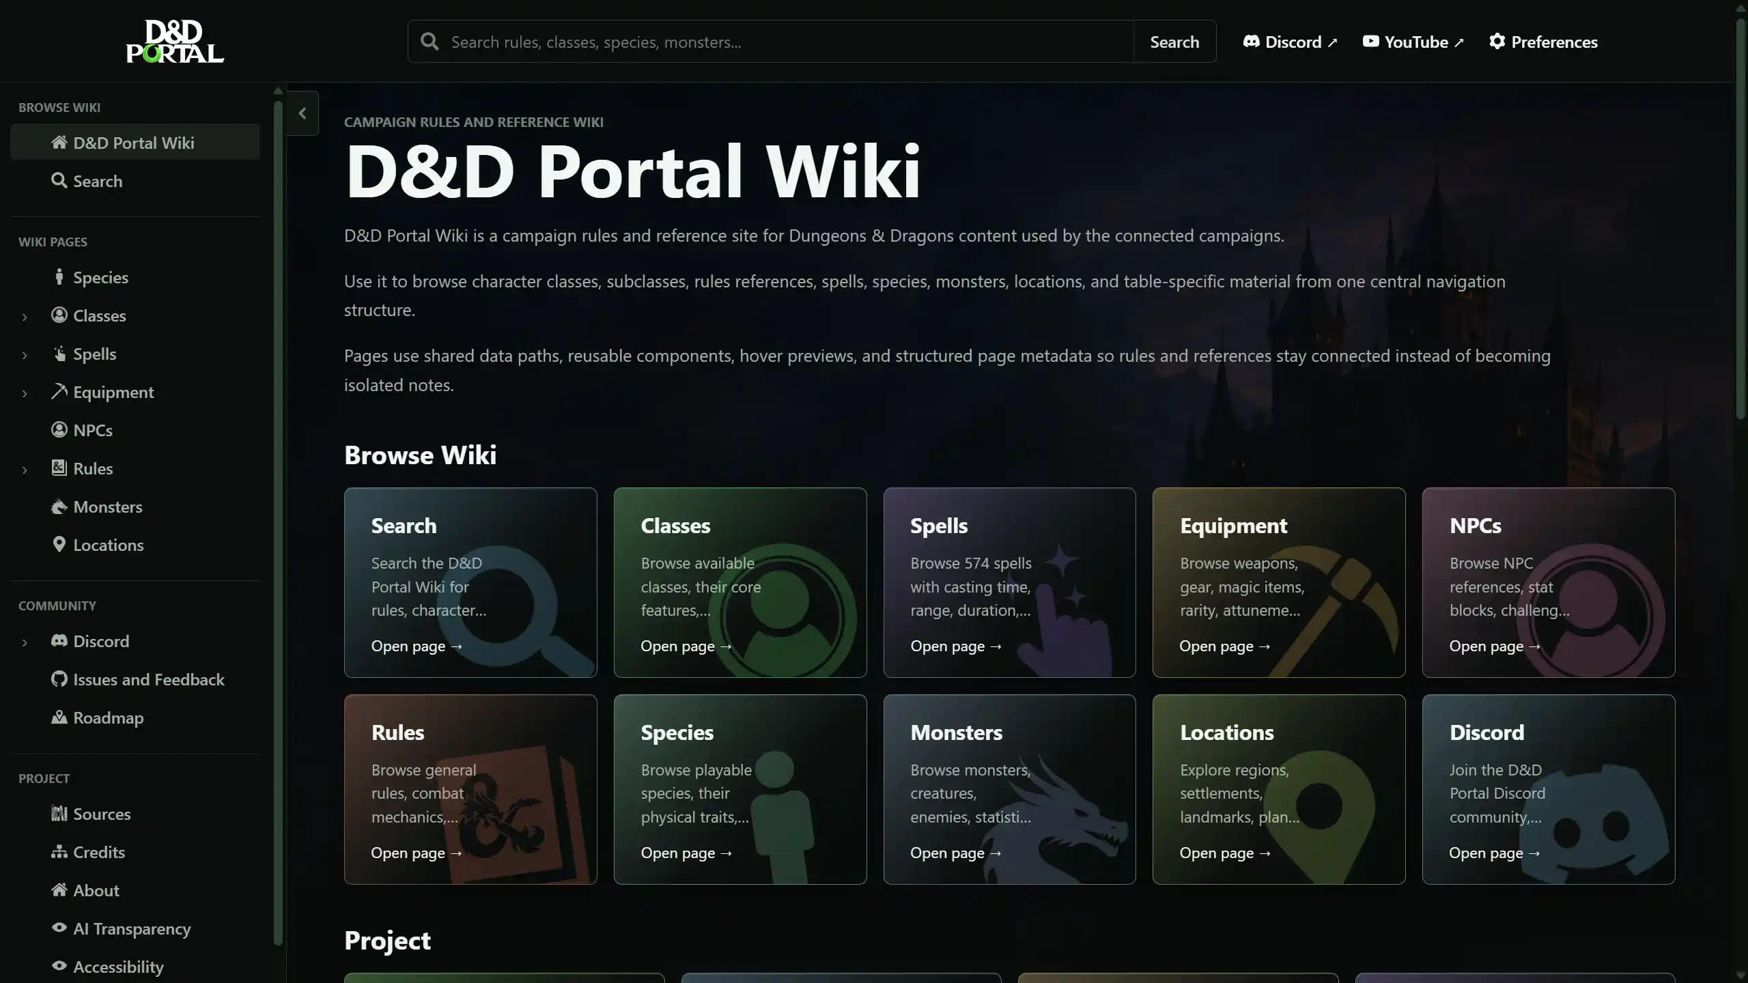Screen dimensions: 1748x983
Task: Click the Discord icon in top bar
Action: pyautogui.click(x=1251, y=42)
